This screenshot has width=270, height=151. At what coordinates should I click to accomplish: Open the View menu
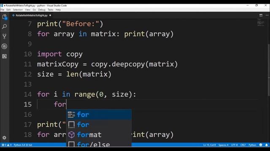tap(27, 10)
